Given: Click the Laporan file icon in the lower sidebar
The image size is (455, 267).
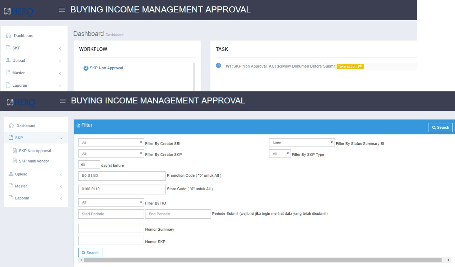Looking at the screenshot, I should click(11, 198).
